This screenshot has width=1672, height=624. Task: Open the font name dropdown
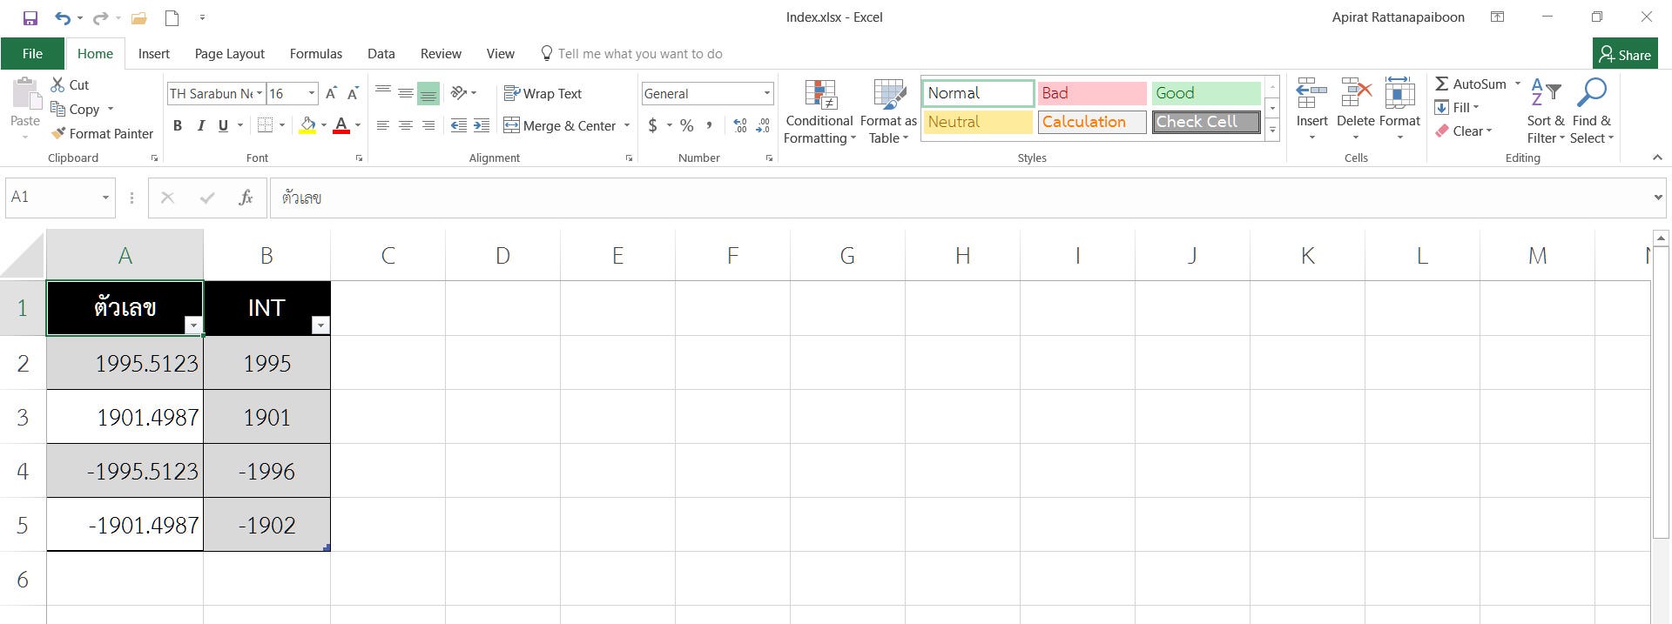[x=260, y=93]
